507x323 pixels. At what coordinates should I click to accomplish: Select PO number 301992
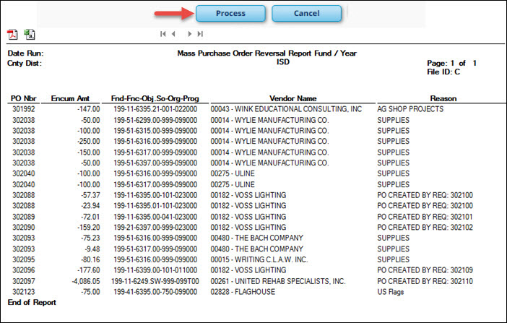pos(24,109)
